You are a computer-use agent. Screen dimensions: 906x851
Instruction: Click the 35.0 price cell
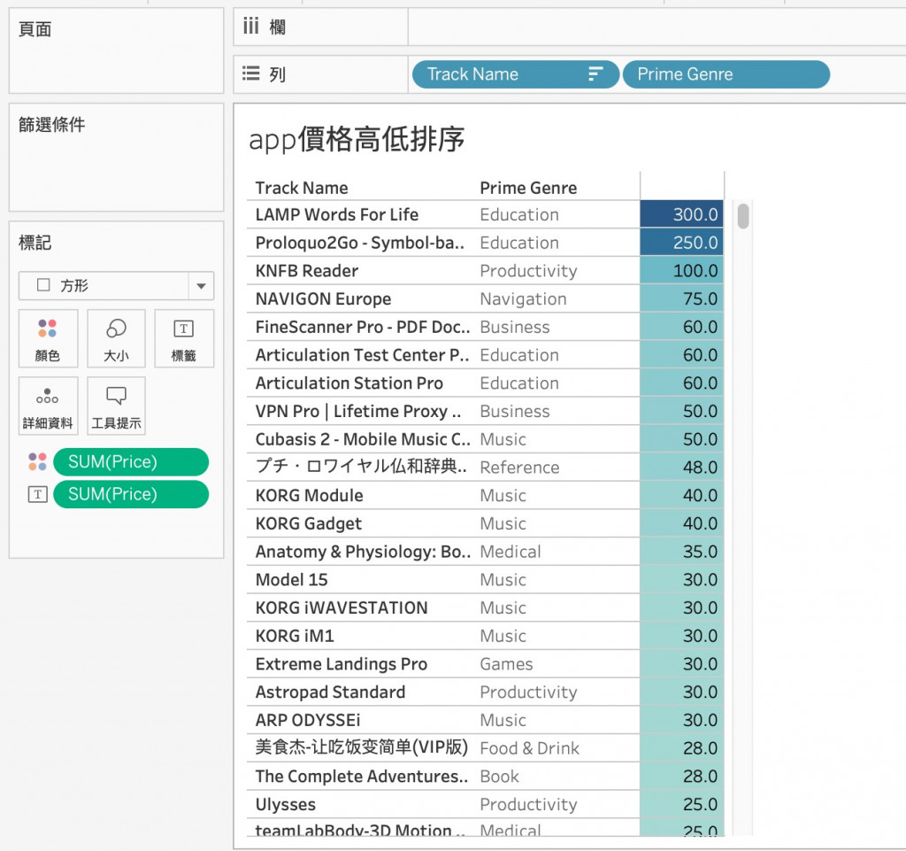pos(682,552)
